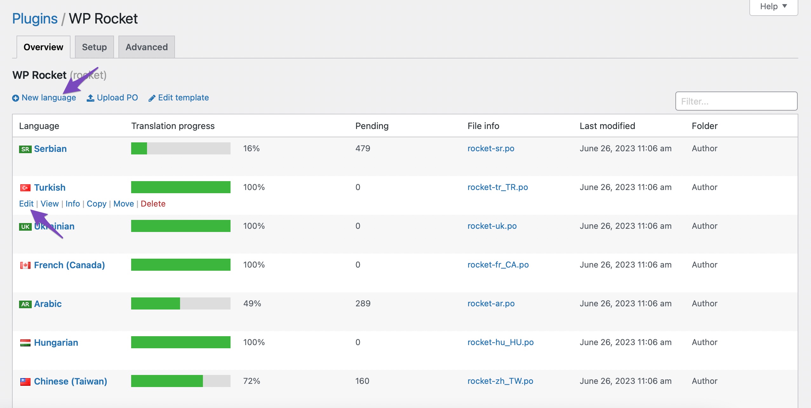The width and height of the screenshot is (811, 408).
Task: Open the Hungarian language link
Action: coord(56,343)
